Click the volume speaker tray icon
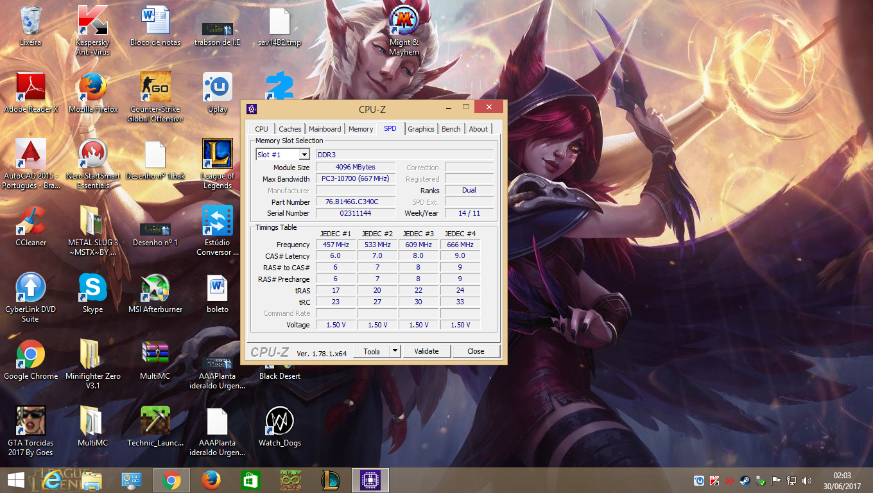The image size is (873, 493). tap(807, 480)
